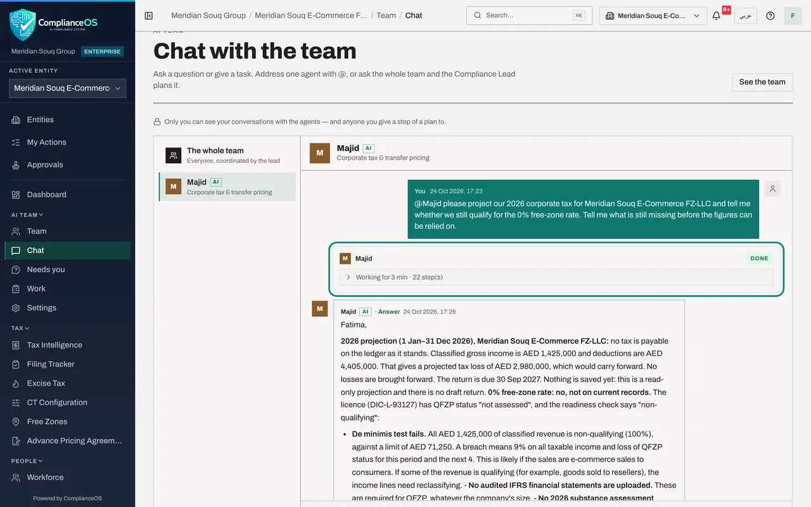811x507 pixels.
Task: Open the Meridian Souq E-Co... entity selector
Action: tap(653, 16)
